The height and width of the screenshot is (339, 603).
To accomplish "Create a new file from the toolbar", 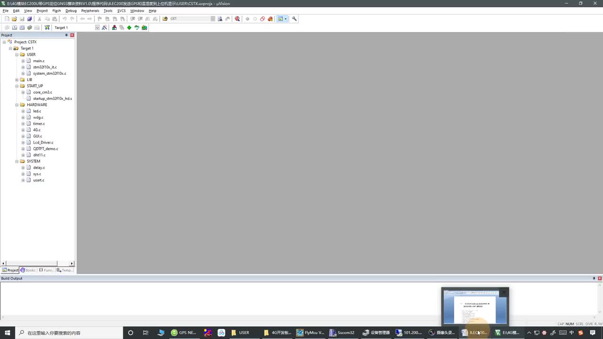I will [x=7, y=19].
